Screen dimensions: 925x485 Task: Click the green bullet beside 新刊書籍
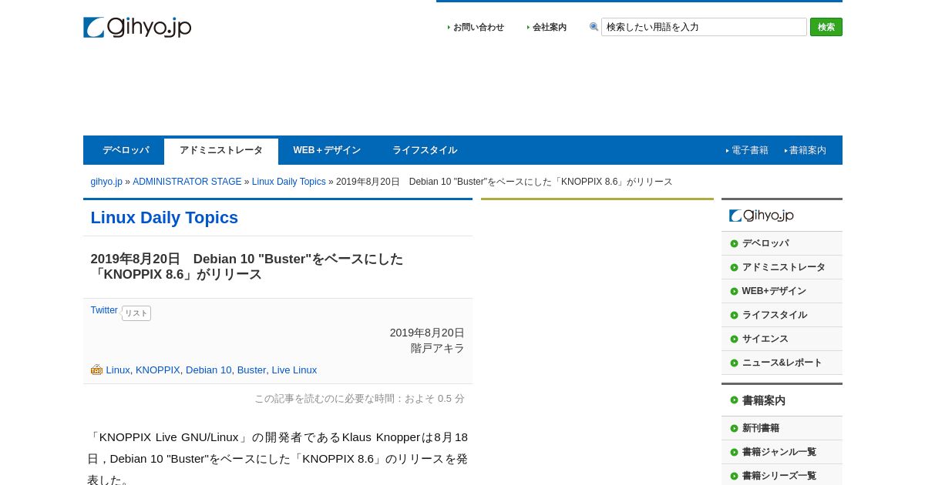click(734, 428)
